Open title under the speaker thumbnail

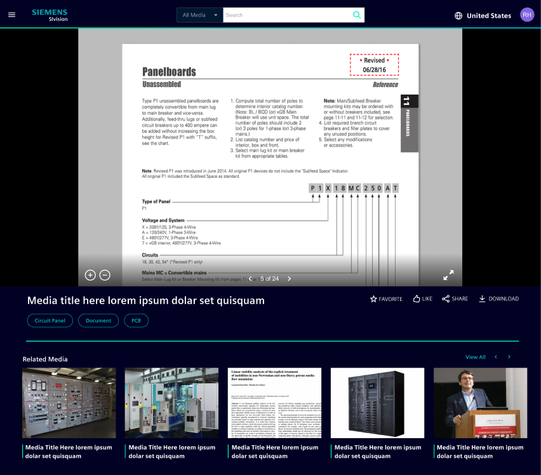[x=480, y=452]
